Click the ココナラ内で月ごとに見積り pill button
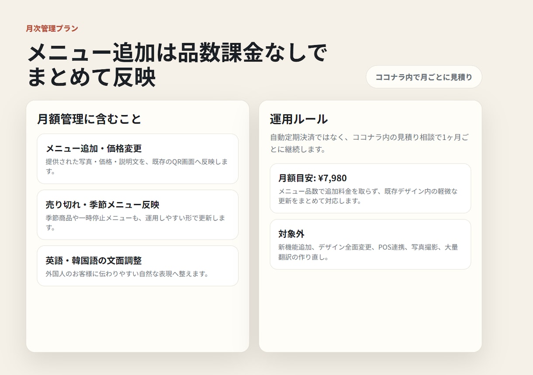 tap(424, 77)
